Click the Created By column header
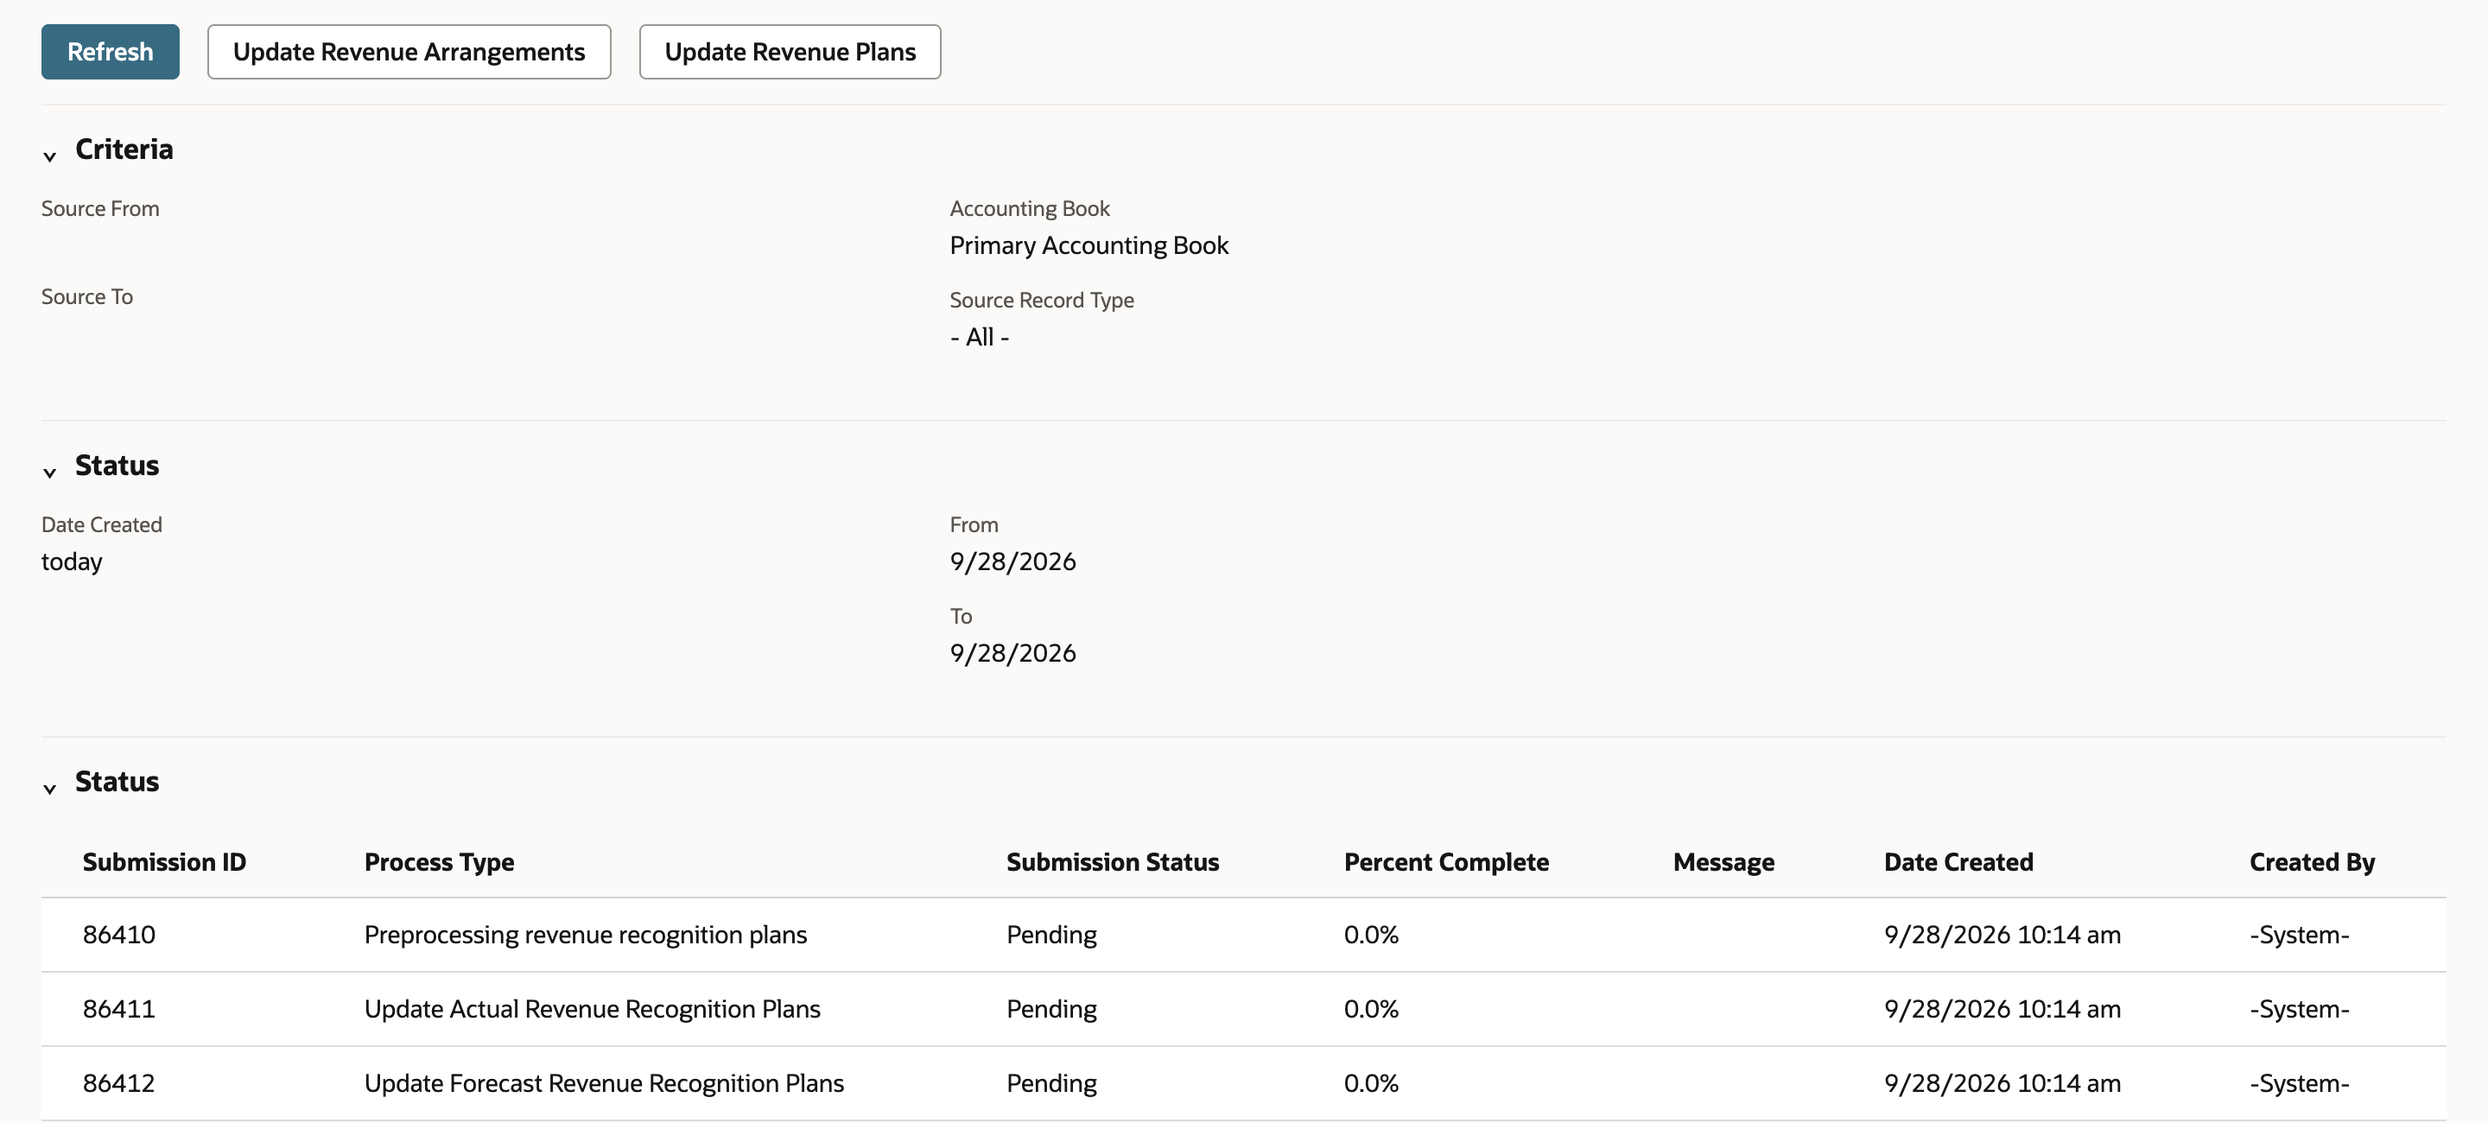The height and width of the screenshot is (1123, 2488). [2311, 861]
